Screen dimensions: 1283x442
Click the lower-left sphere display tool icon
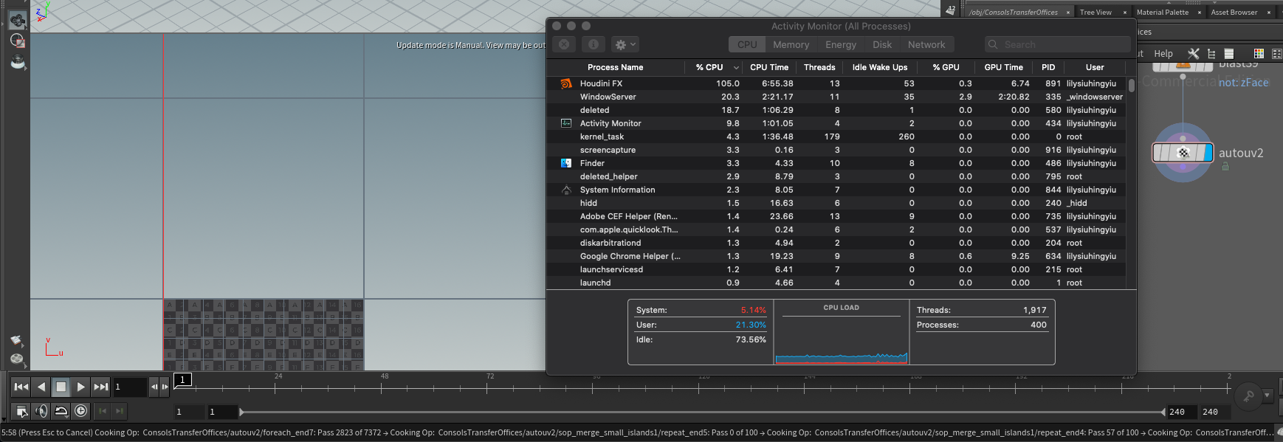[17, 359]
